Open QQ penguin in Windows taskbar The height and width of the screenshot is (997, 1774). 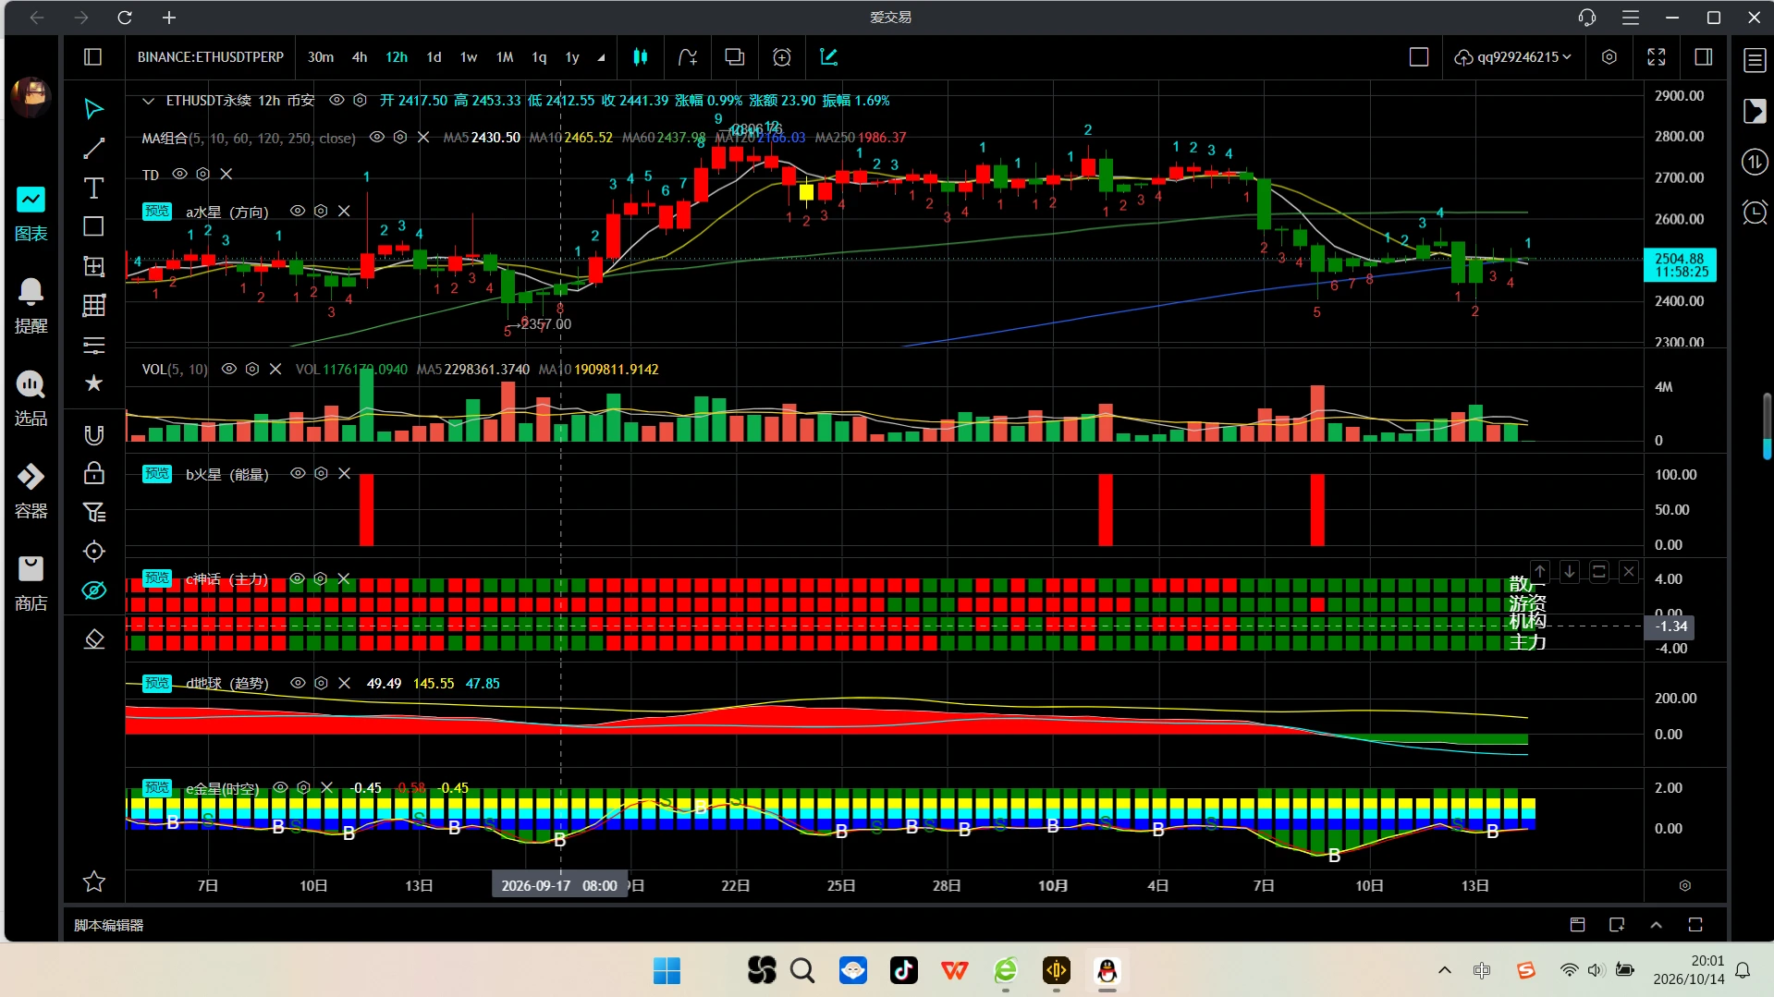pyautogui.click(x=1107, y=970)
